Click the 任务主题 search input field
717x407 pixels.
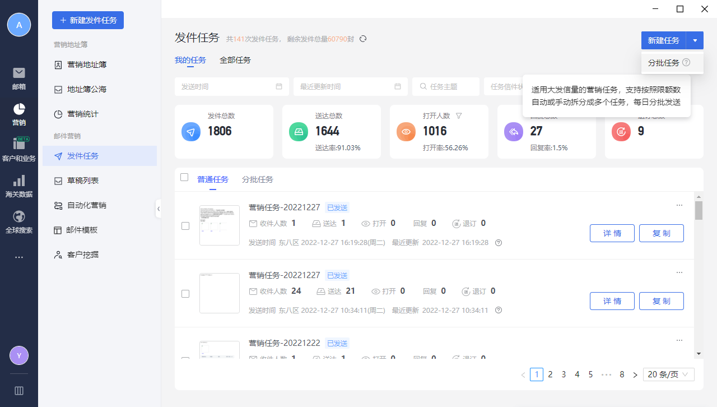[x=446, y=86]
